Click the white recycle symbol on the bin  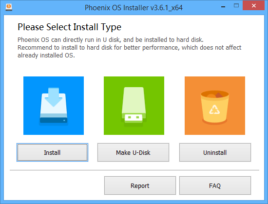pyautogui.click(x=214, y=110)
